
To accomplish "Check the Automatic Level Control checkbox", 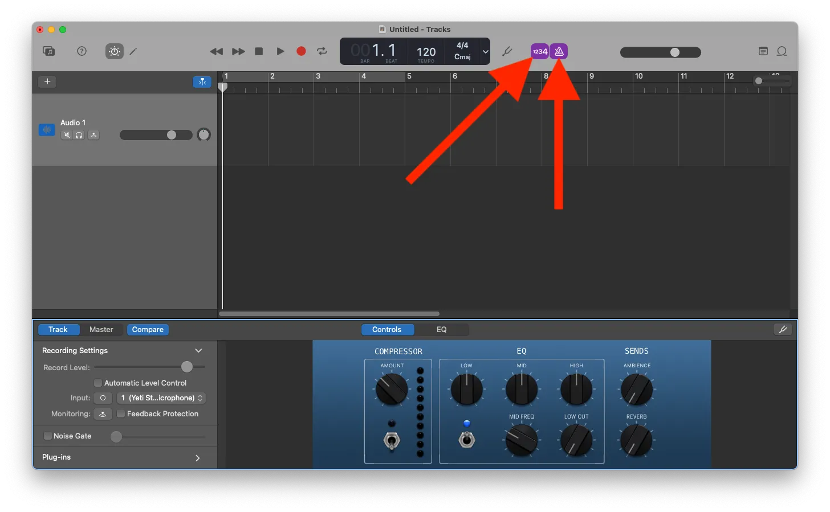I will [x=97, y=383].
